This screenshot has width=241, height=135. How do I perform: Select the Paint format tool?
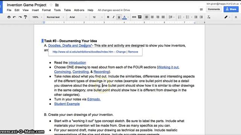[x=26, y=17]
